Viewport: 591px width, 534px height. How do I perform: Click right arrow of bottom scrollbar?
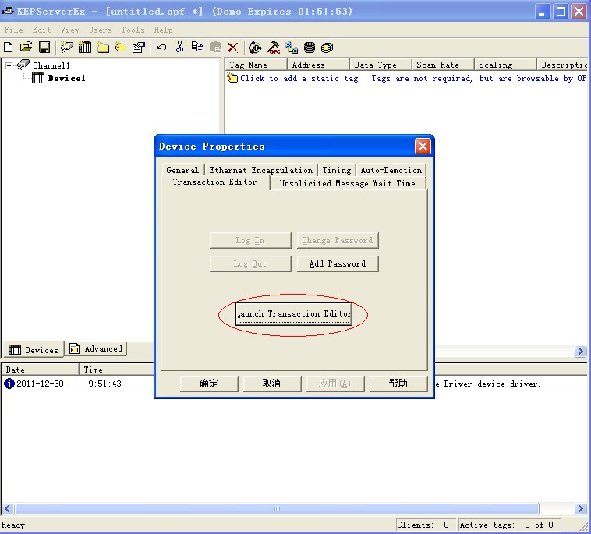[580, 509]
